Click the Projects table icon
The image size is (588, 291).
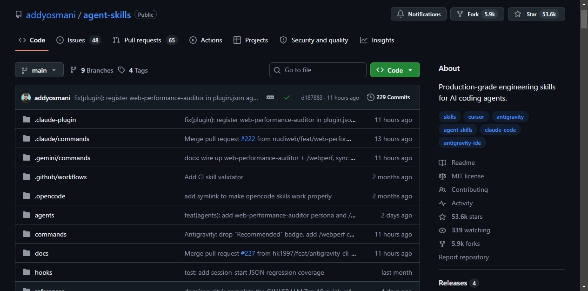coord(237,41)
